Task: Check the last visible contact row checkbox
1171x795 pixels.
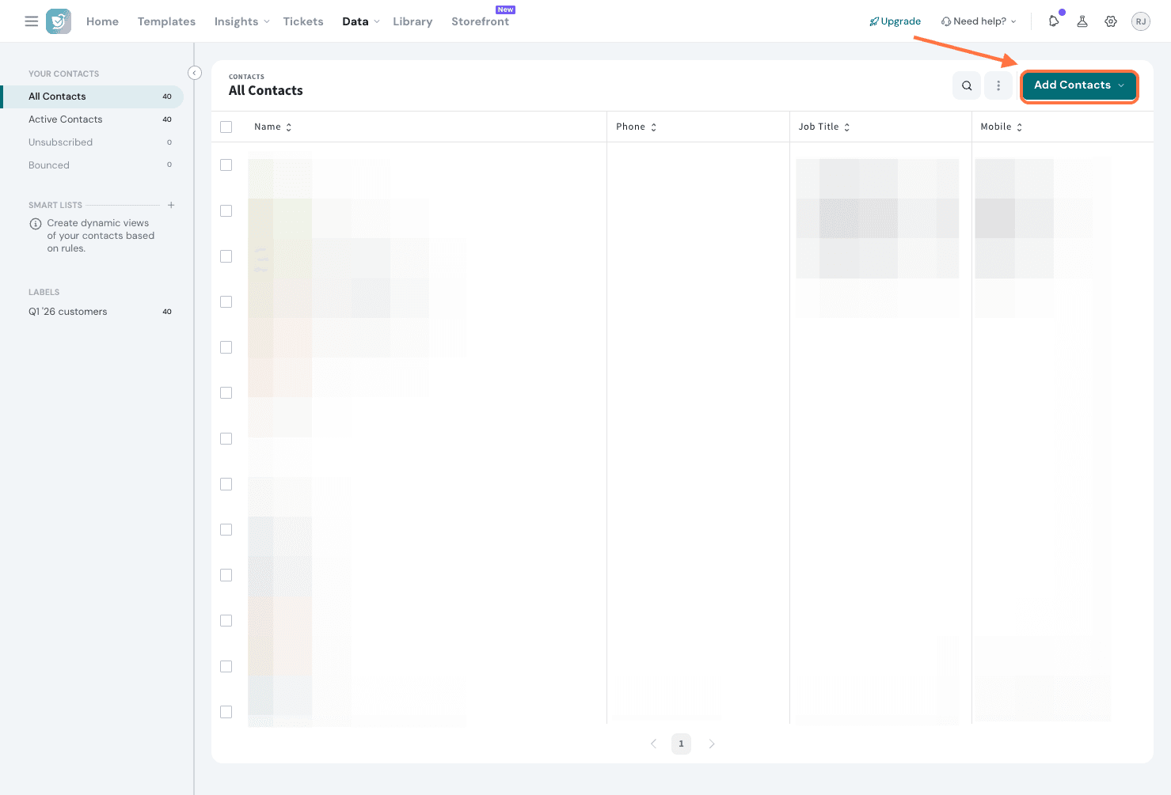Action: tap(226, 712)
